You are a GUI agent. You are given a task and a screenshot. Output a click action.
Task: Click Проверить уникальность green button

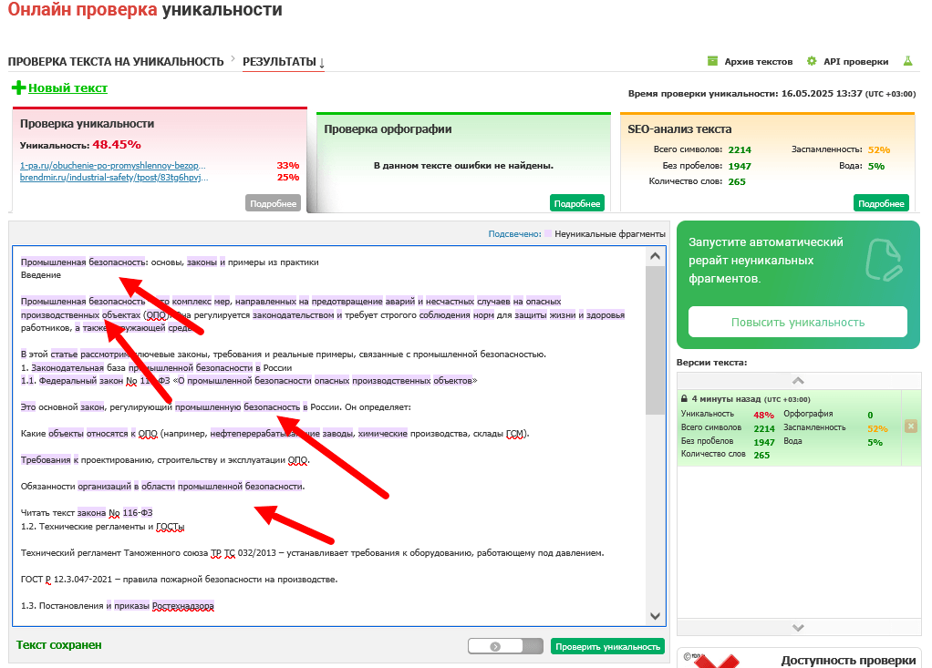tap(607, 647)
